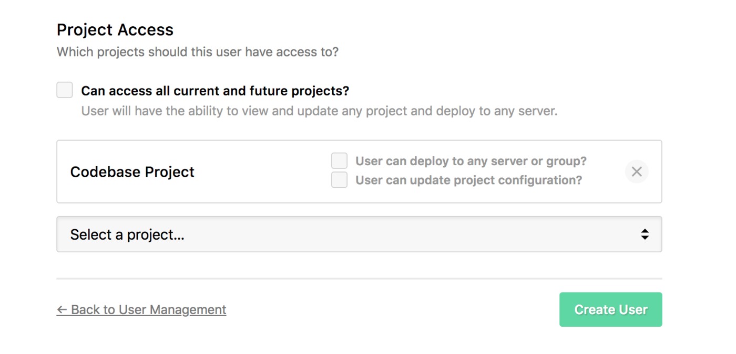Click the 'Codebase Project' name text

[x=132, y=172]
